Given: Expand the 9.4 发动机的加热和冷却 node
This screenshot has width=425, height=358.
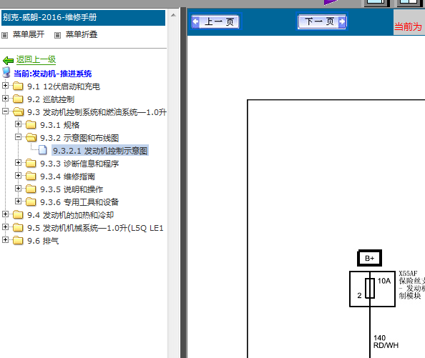Looking at the screenshot, I should tap(5, 214).
